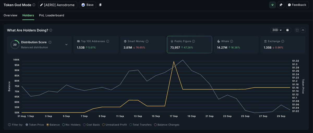Click info icon beside Whale
This screenshot has width=313, height=133.
tap(232, 41)
